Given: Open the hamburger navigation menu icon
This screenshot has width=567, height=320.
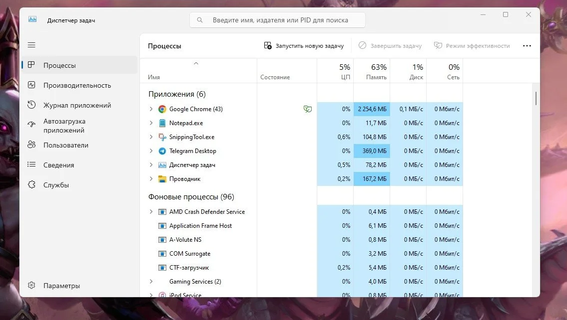Looking at the screenshot, I should (31, 45).
